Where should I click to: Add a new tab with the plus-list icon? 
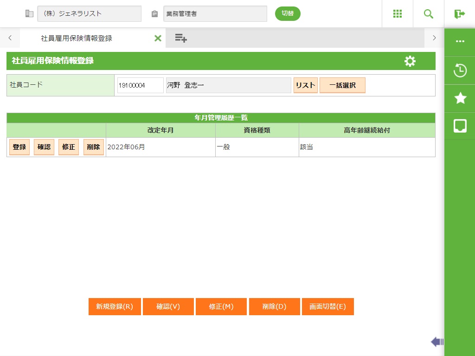[181, 38]
